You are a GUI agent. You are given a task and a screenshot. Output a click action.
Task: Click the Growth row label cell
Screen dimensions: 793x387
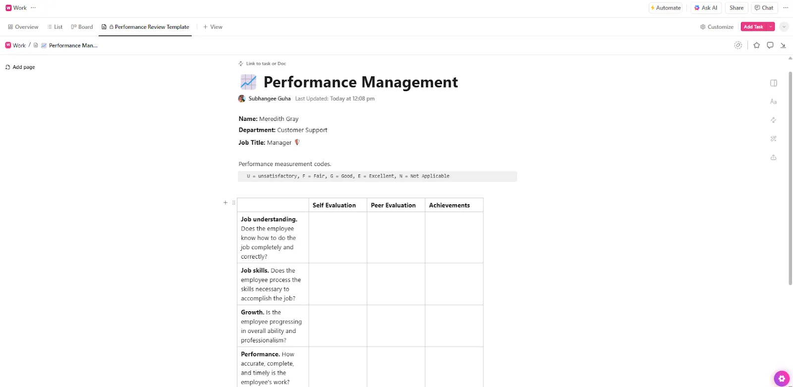point(273,326)
